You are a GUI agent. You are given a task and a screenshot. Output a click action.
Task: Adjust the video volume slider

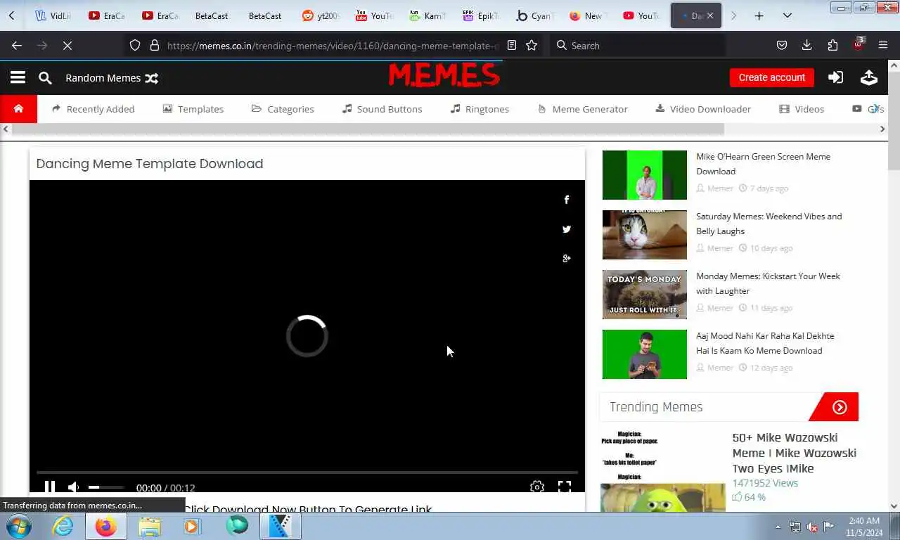106,487
